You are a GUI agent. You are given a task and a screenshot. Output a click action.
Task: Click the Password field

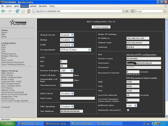click(x=144, y=67)
